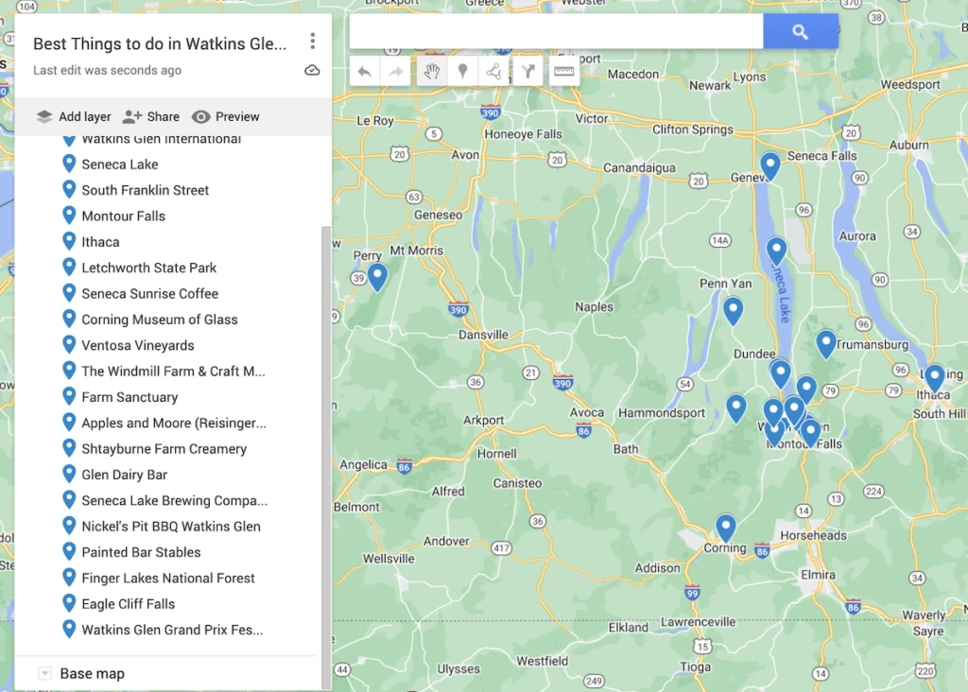Click the cloud saved status icon
Screen dimensions: 968x692
(x=312, y=70)
